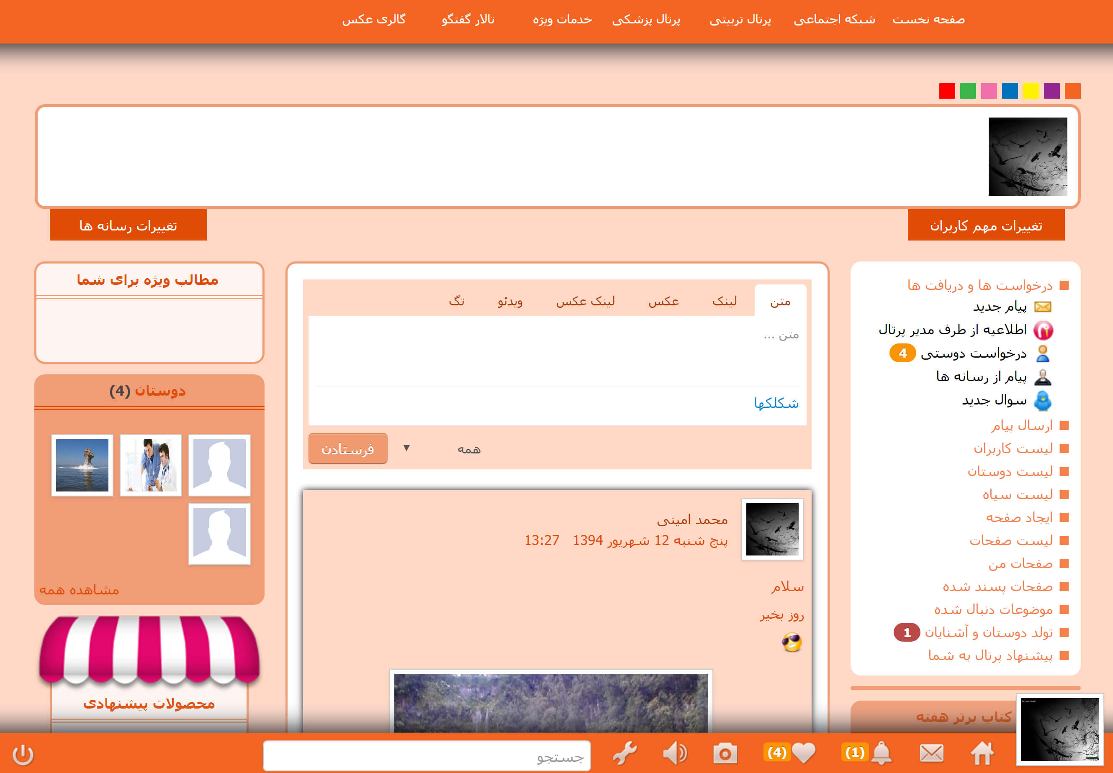Viewport: 1113px width, 773px height.
Task: Click the جستجو search input field
Action: point(427,755)
